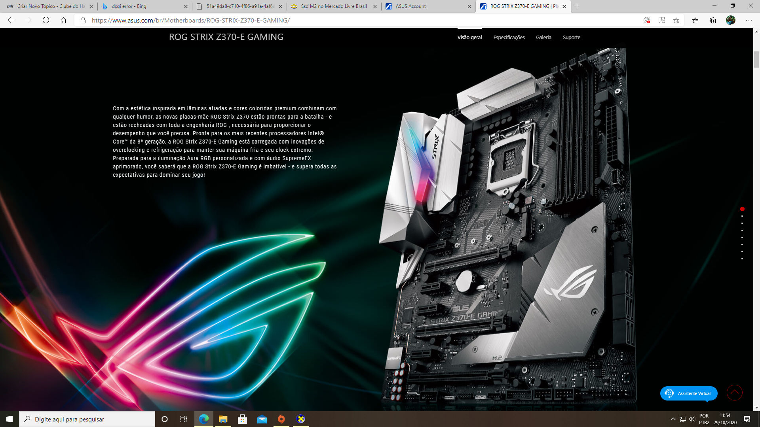Open the yellow X app on taskbar
The height and width of the screenshot is (427, 760).
[x=301, y=419]
